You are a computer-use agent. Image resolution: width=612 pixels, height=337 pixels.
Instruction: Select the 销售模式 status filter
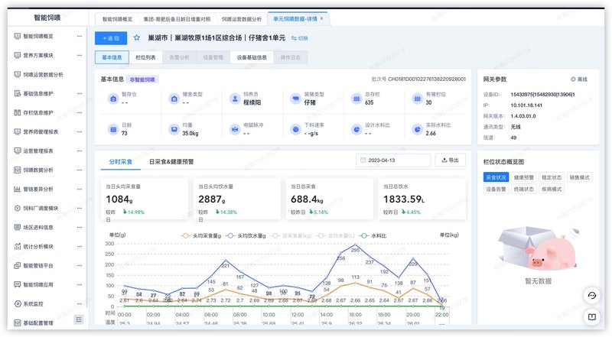pos(579,177)
